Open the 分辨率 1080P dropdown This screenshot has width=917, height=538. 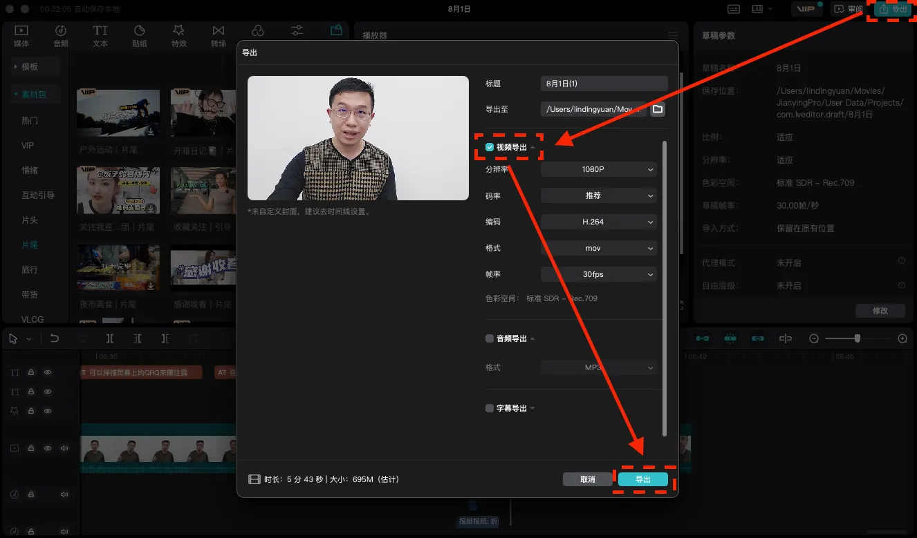point(598,169)
